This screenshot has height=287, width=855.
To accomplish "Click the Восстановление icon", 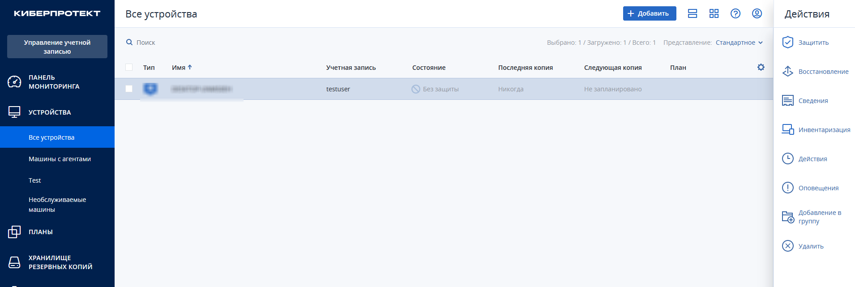I will click(788, 71).
